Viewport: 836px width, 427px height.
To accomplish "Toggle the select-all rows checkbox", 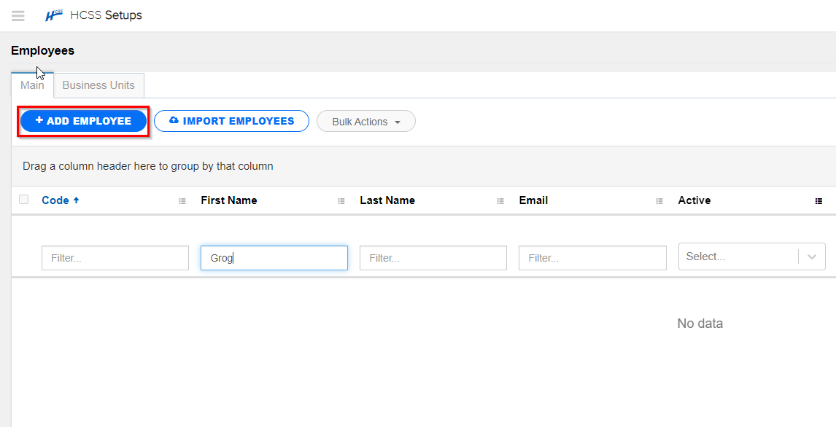I will (x=23, y=200).
